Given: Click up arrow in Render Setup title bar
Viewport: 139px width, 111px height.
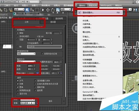Looking at the screenshot, I should [58, 13].
